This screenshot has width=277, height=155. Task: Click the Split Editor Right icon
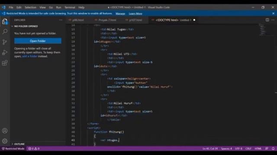[267, 20]
